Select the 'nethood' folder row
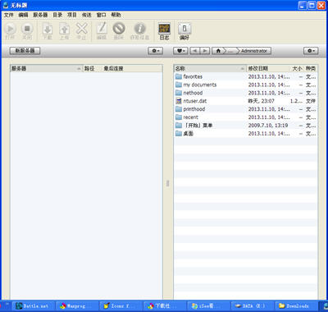 tap(245, 93)
